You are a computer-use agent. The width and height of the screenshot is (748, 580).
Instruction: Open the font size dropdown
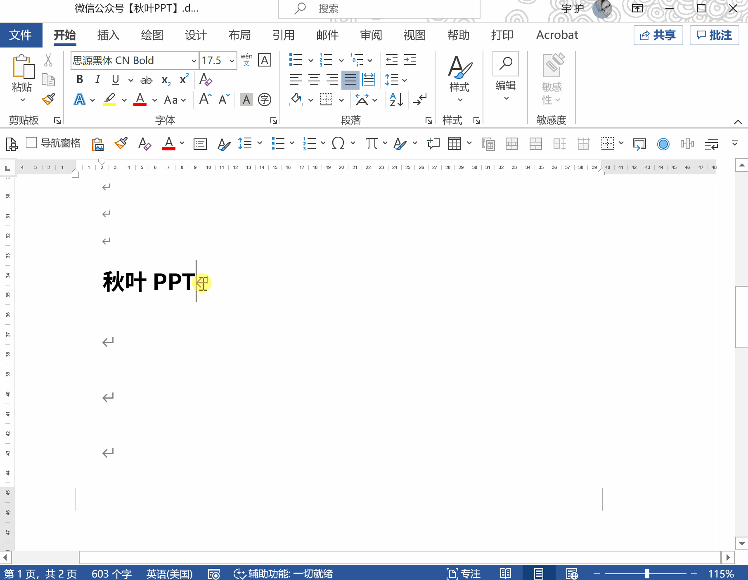(232, 61)
